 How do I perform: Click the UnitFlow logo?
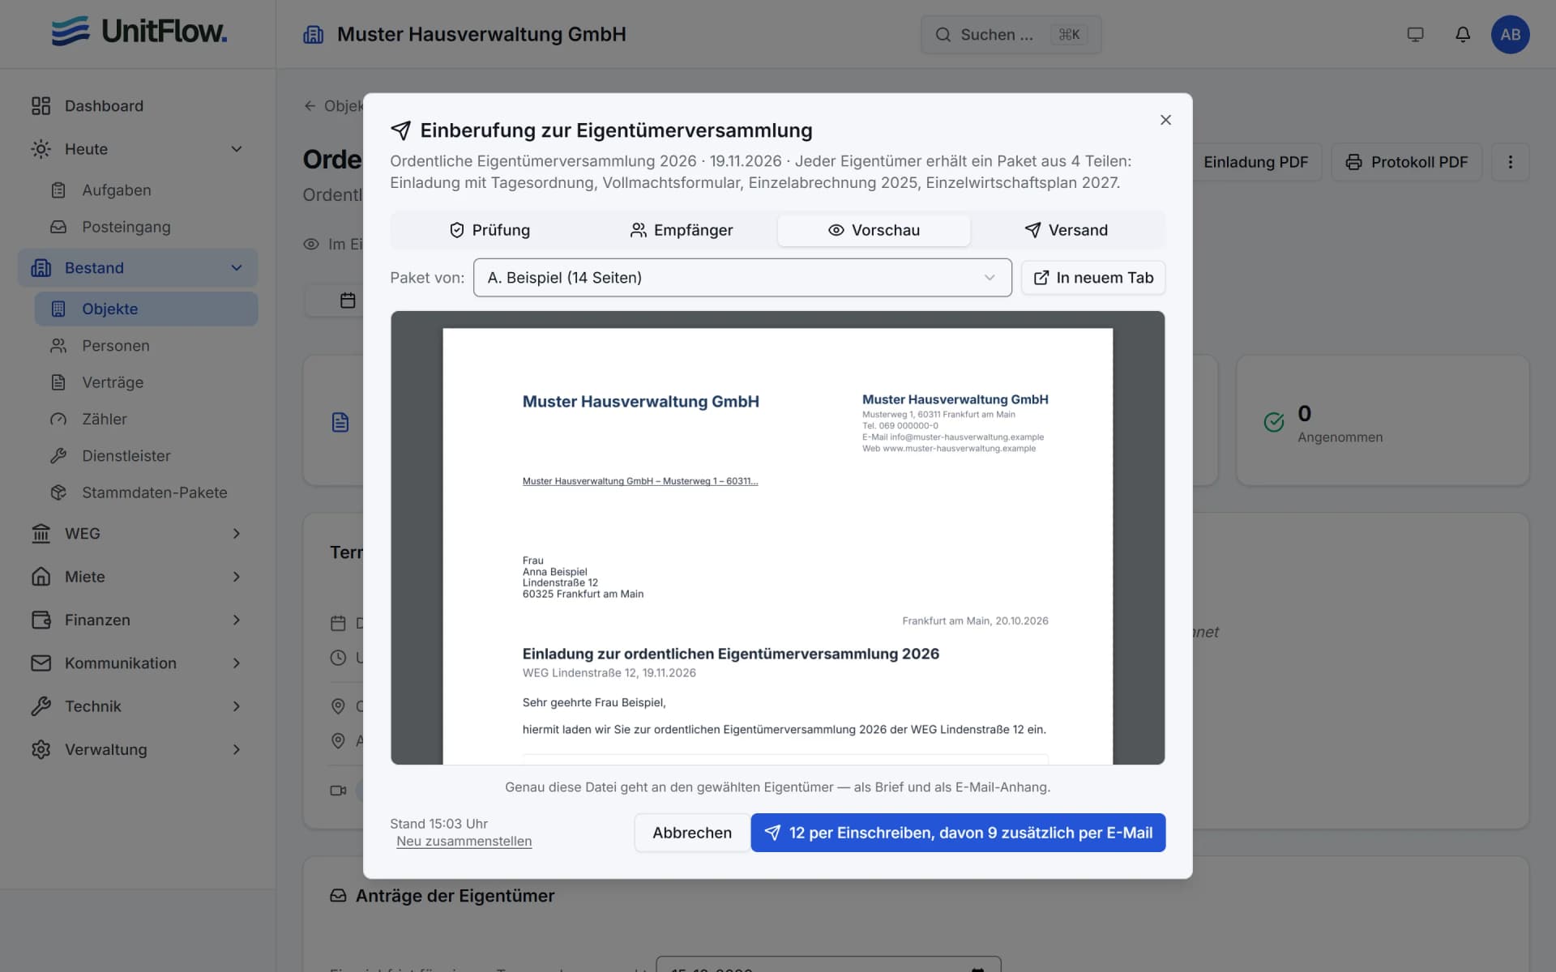click(139, 32)
